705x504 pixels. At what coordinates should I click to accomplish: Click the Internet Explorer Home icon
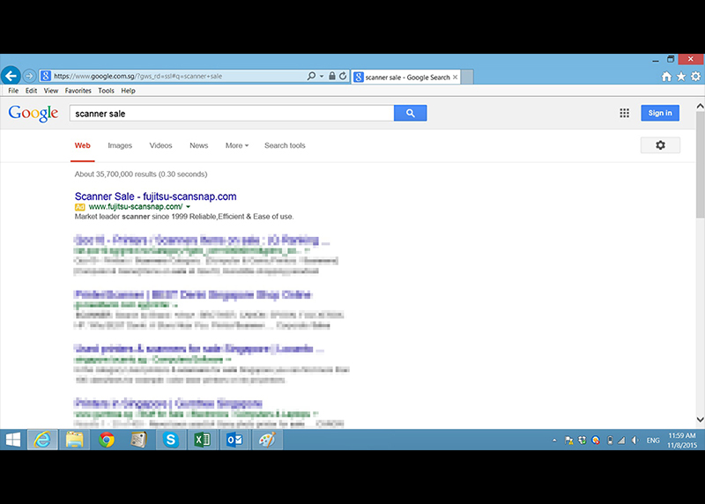coord(667,77)
